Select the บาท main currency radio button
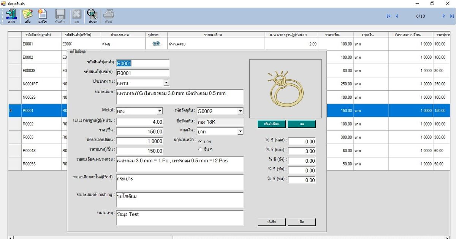Viewport: 456px width, 239px height. (x=200, y=142)
